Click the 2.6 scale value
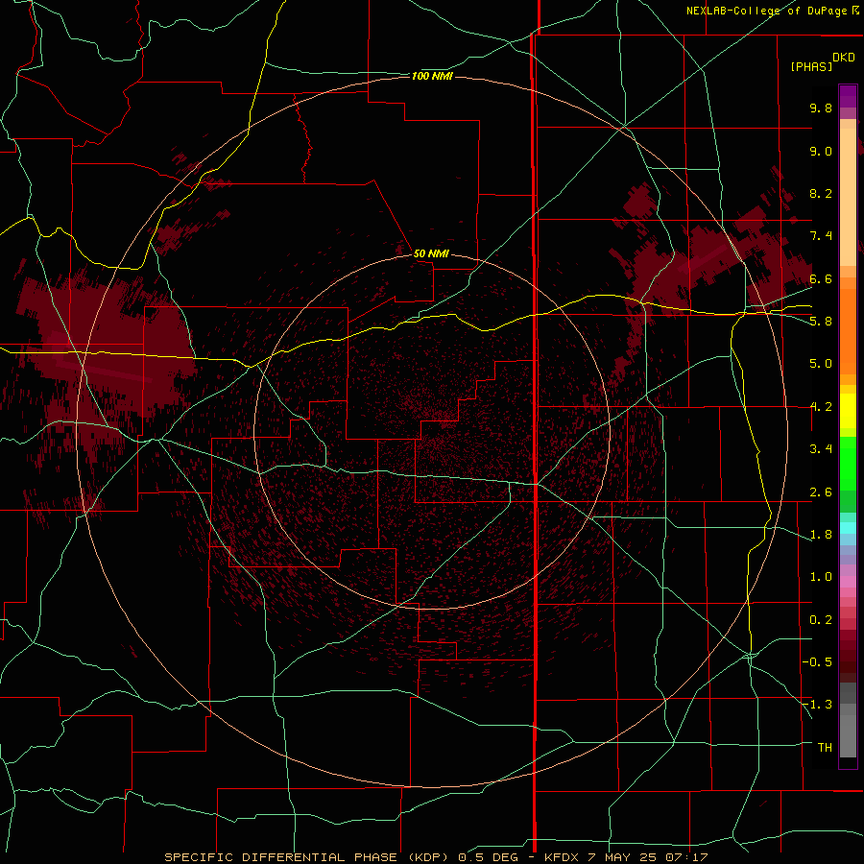This screenshot has height=864, width=864. tap(821, 492)
